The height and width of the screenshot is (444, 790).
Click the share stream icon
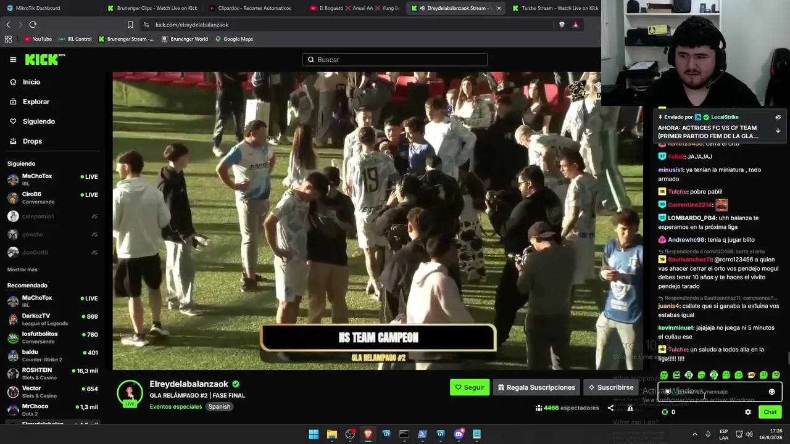(x=610, y=408)
